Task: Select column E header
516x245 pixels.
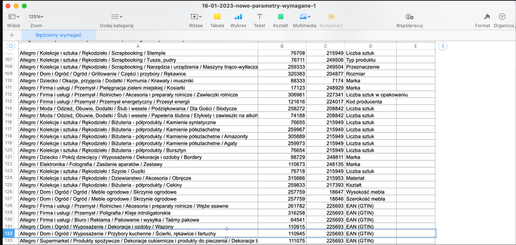Action: (x=416, y=46)
